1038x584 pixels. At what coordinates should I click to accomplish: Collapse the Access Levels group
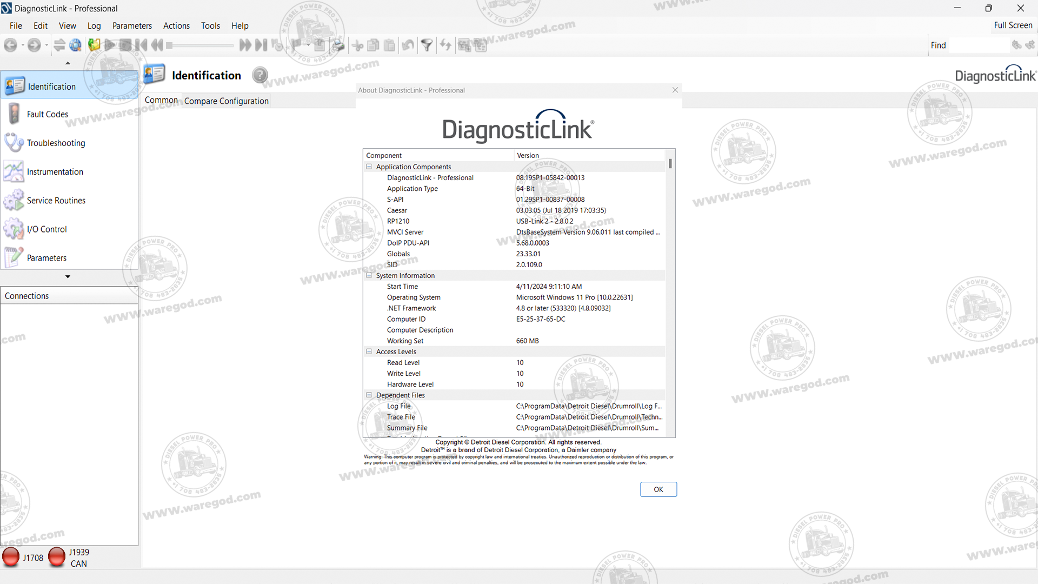369,351
